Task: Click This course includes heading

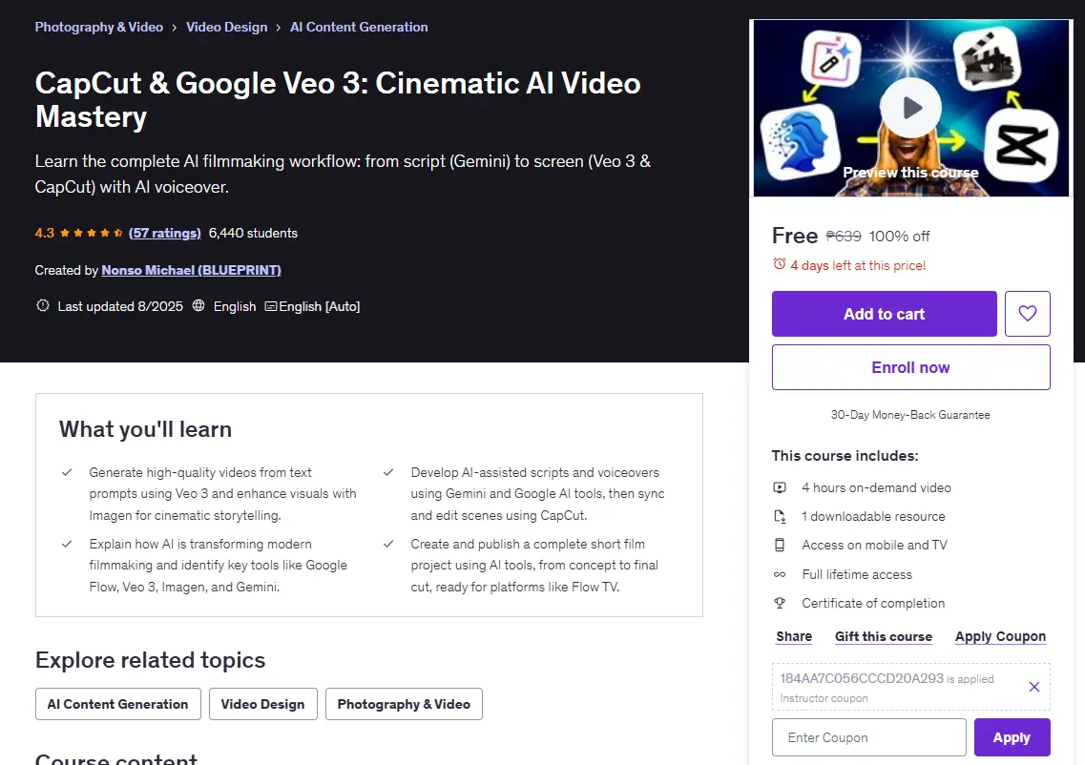Action: click(845, 456)
